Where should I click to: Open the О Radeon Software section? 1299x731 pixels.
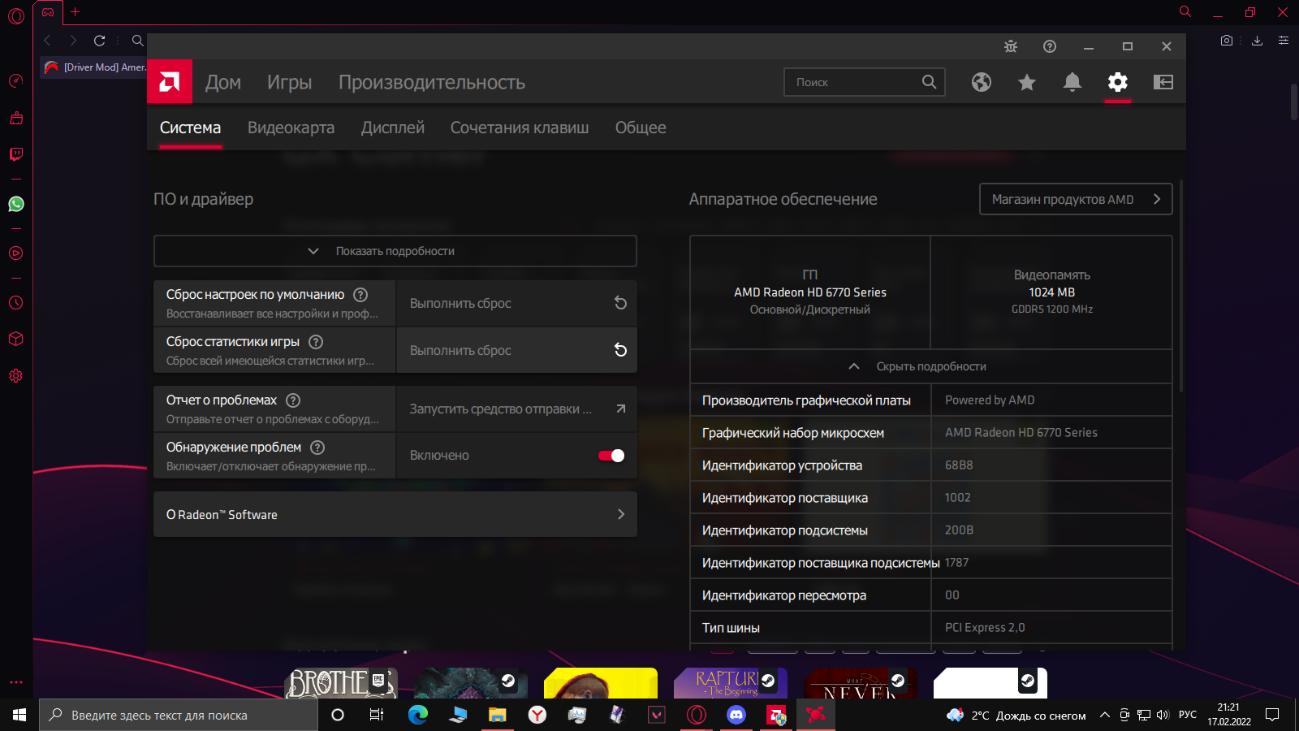pyautogui.click(x=395, y=514)
